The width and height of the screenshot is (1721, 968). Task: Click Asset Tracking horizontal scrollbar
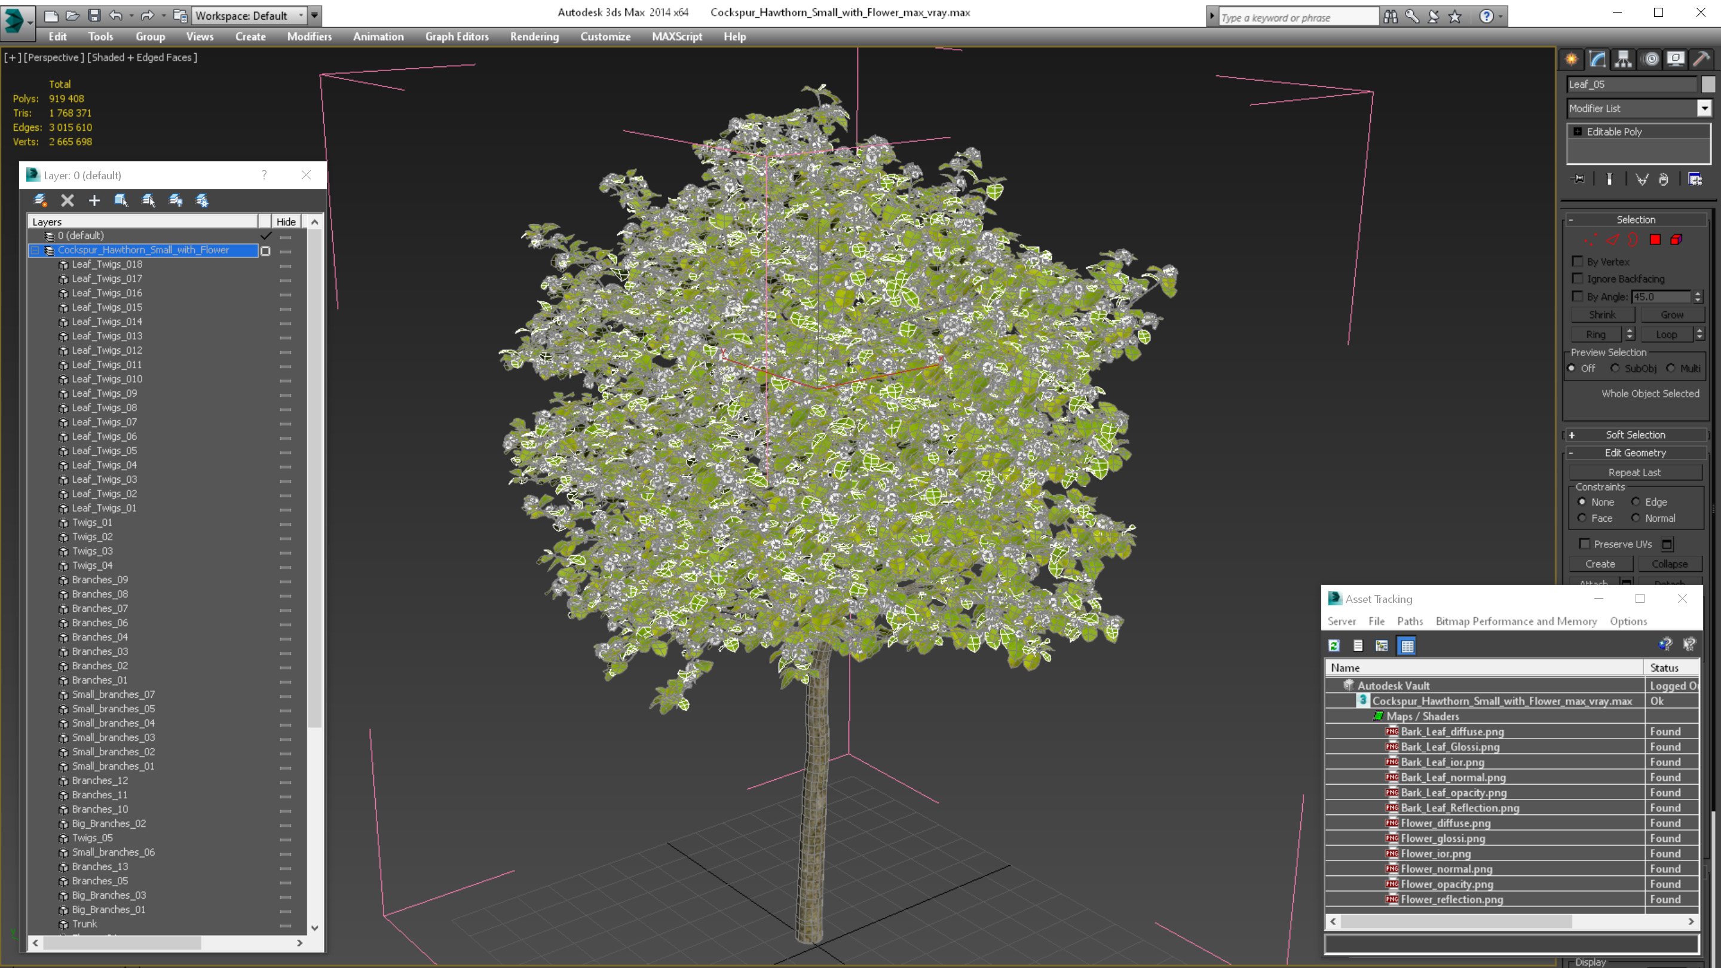[x=1455, y=921]
